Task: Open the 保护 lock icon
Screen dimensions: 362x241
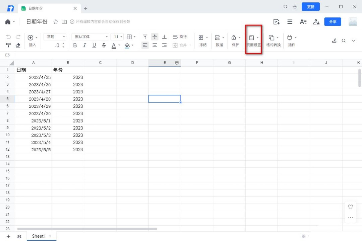Action: [234, 38]
